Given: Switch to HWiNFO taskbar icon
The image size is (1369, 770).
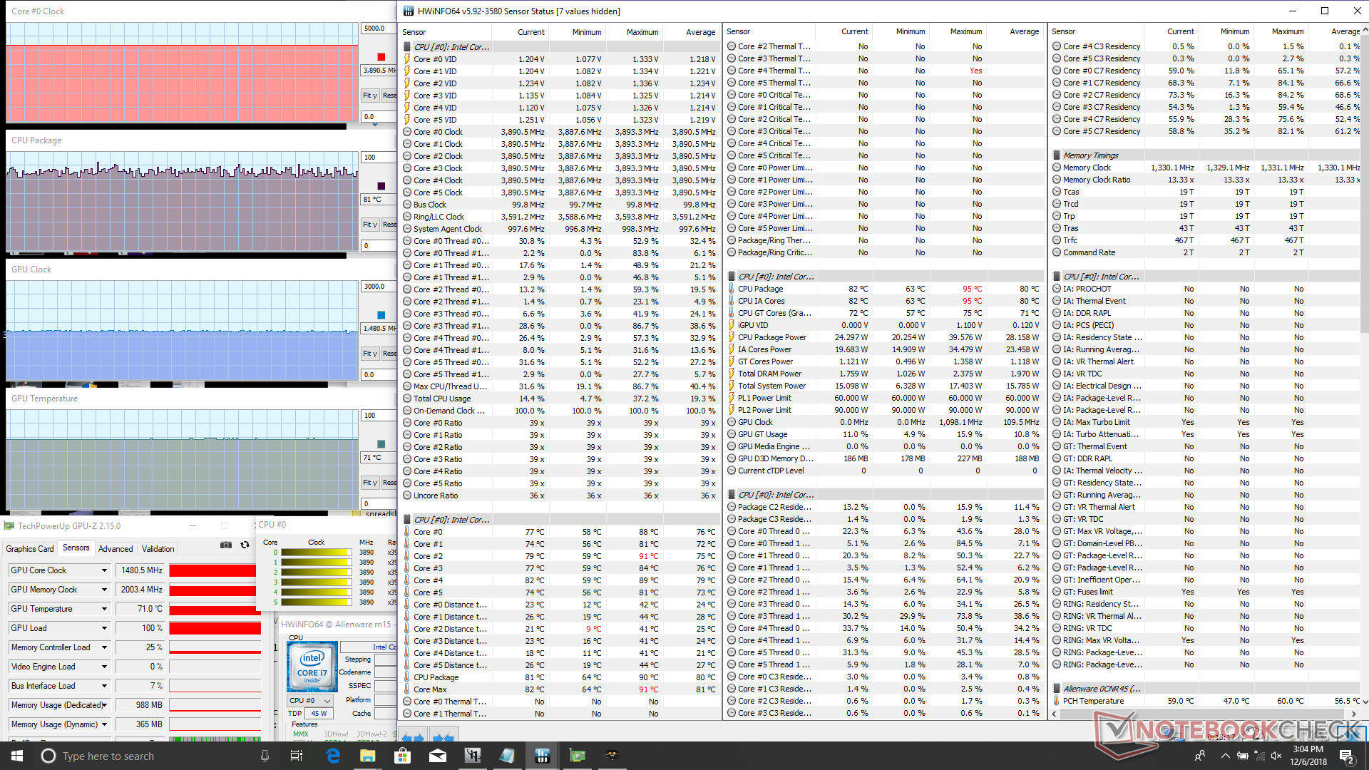Looking at the screenshot, I should tap(542, 756).
